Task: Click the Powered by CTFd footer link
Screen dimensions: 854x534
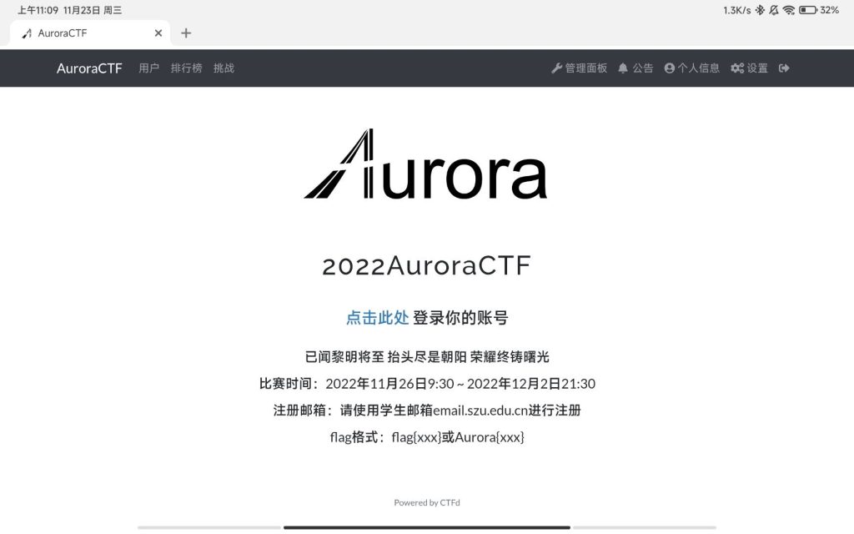Action: (x=427, y=502)
